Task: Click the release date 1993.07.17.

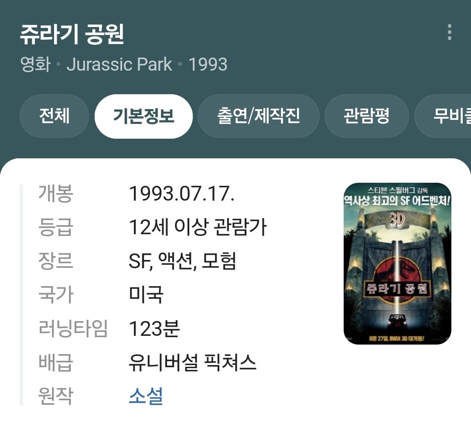Action: [181, 193]
